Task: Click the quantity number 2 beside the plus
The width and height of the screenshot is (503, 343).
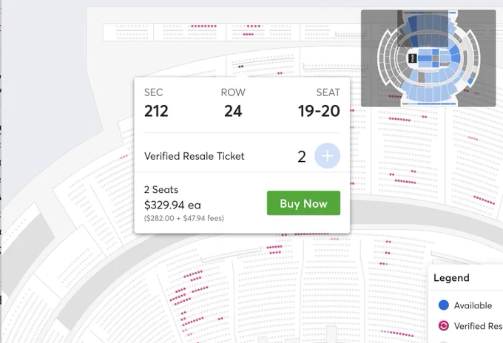Action: click(302, 157)
